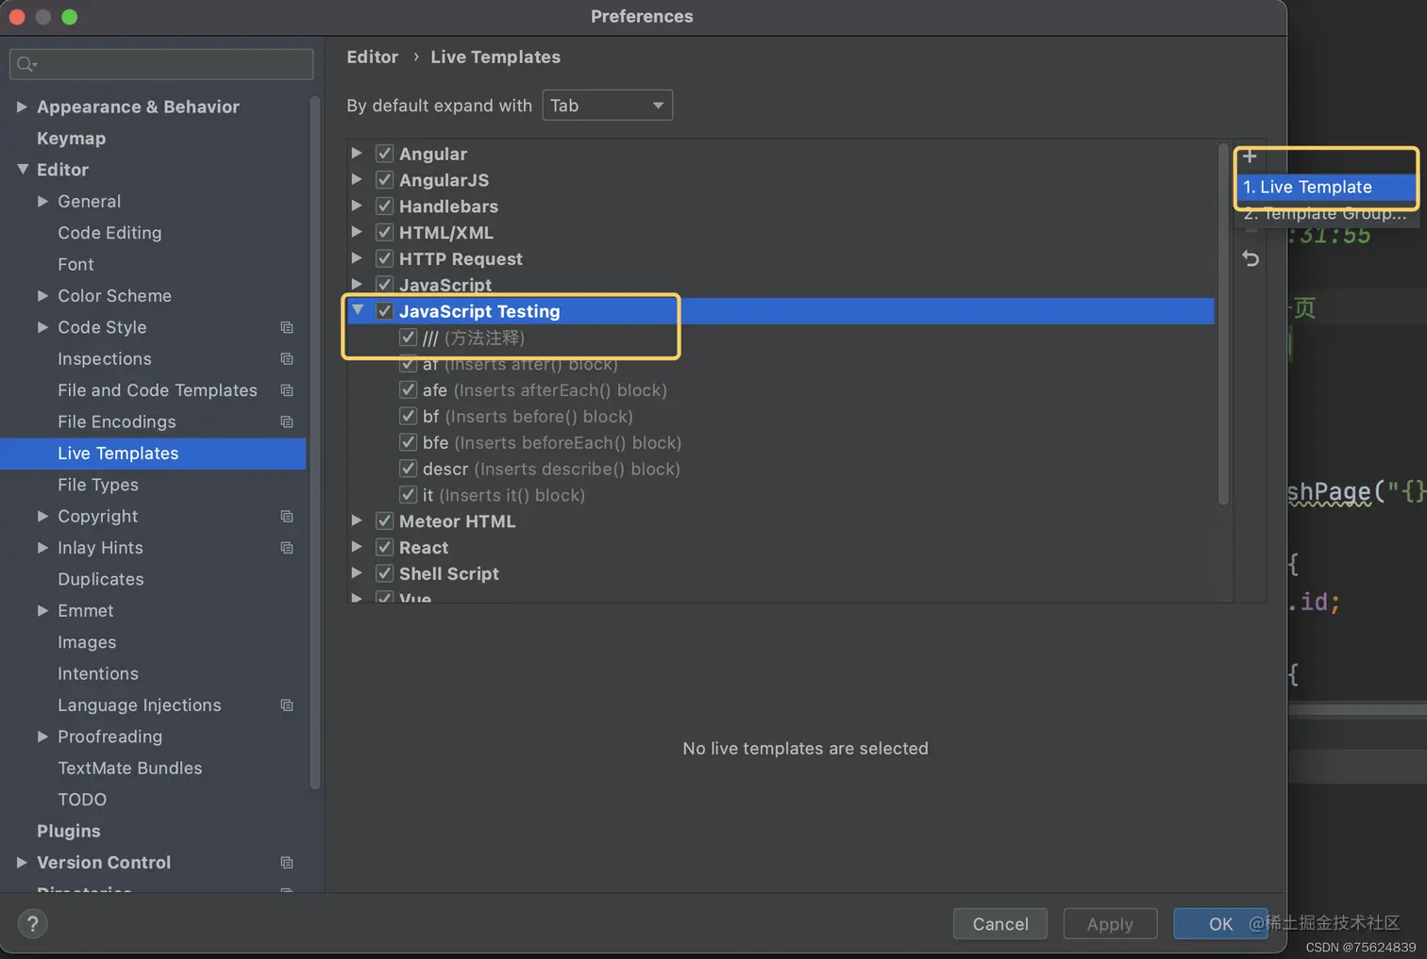Open the Keymap settings page
1427x959 pixels.
71,139
